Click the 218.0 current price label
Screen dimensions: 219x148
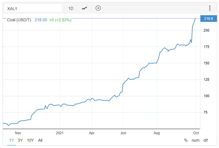209,19
